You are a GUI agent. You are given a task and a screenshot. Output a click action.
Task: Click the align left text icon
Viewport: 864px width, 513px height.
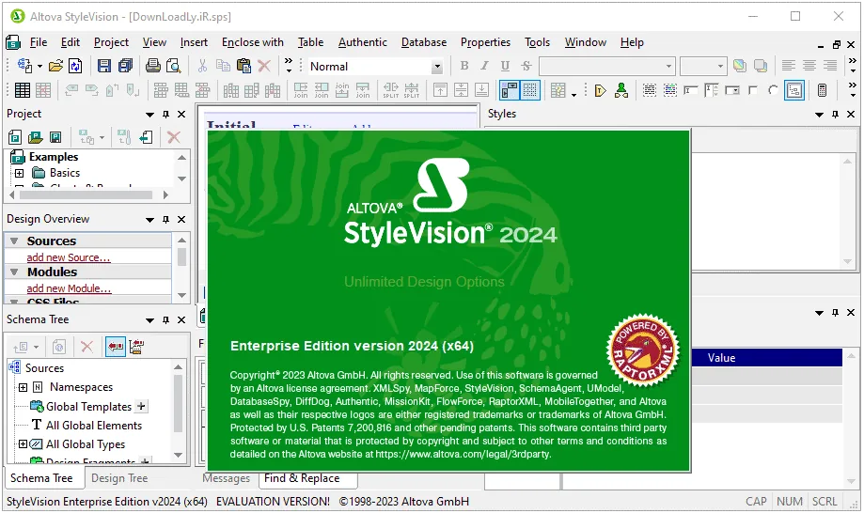(x=789, y=66)
